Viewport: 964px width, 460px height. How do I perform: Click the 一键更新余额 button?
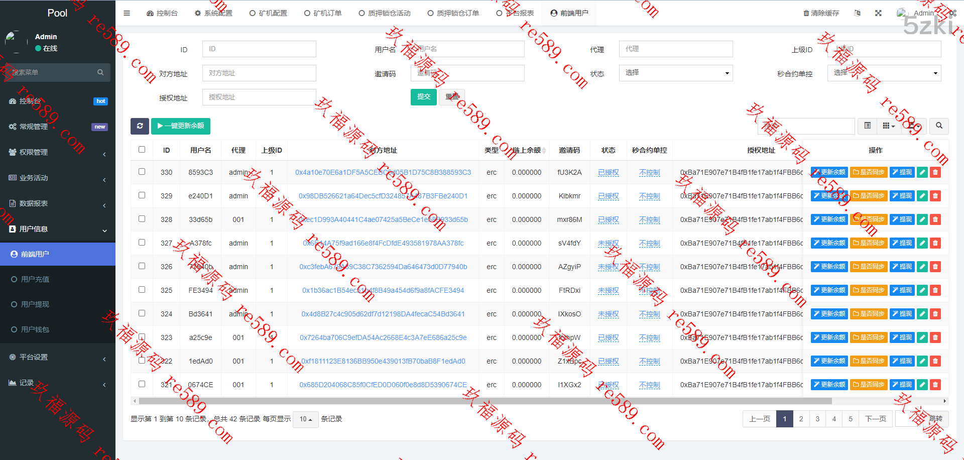181,126
